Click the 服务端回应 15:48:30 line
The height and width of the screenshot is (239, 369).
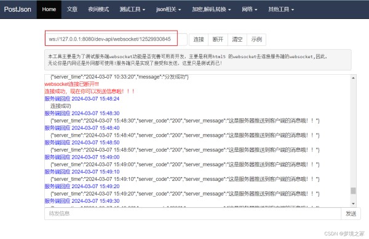(82, 113)
